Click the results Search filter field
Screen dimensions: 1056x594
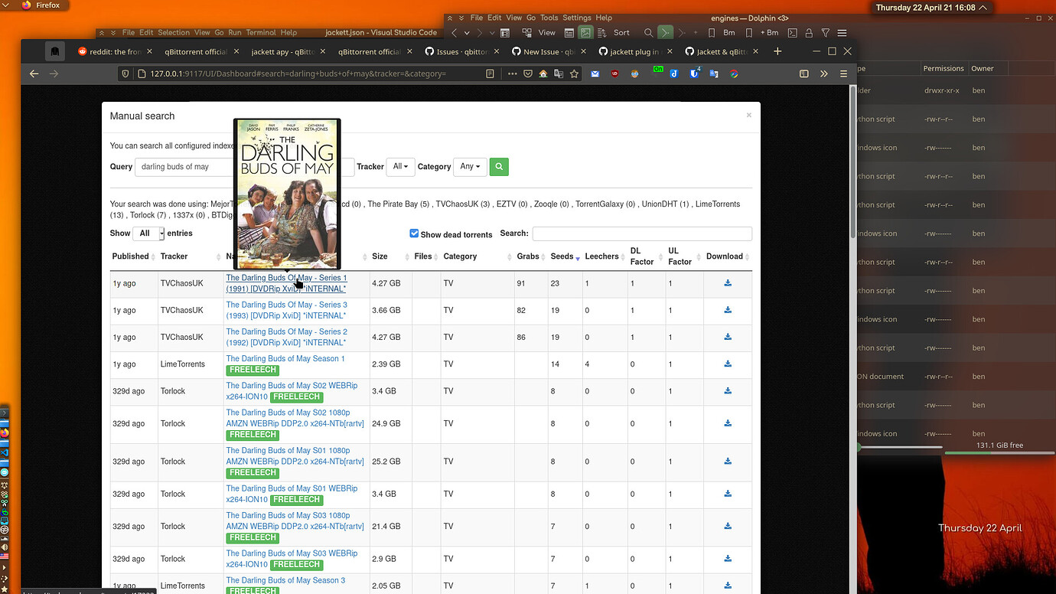pyautogui.click(x=642, y=233)
